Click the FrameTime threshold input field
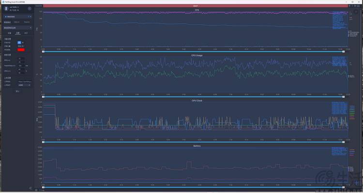 coord(21,66)
